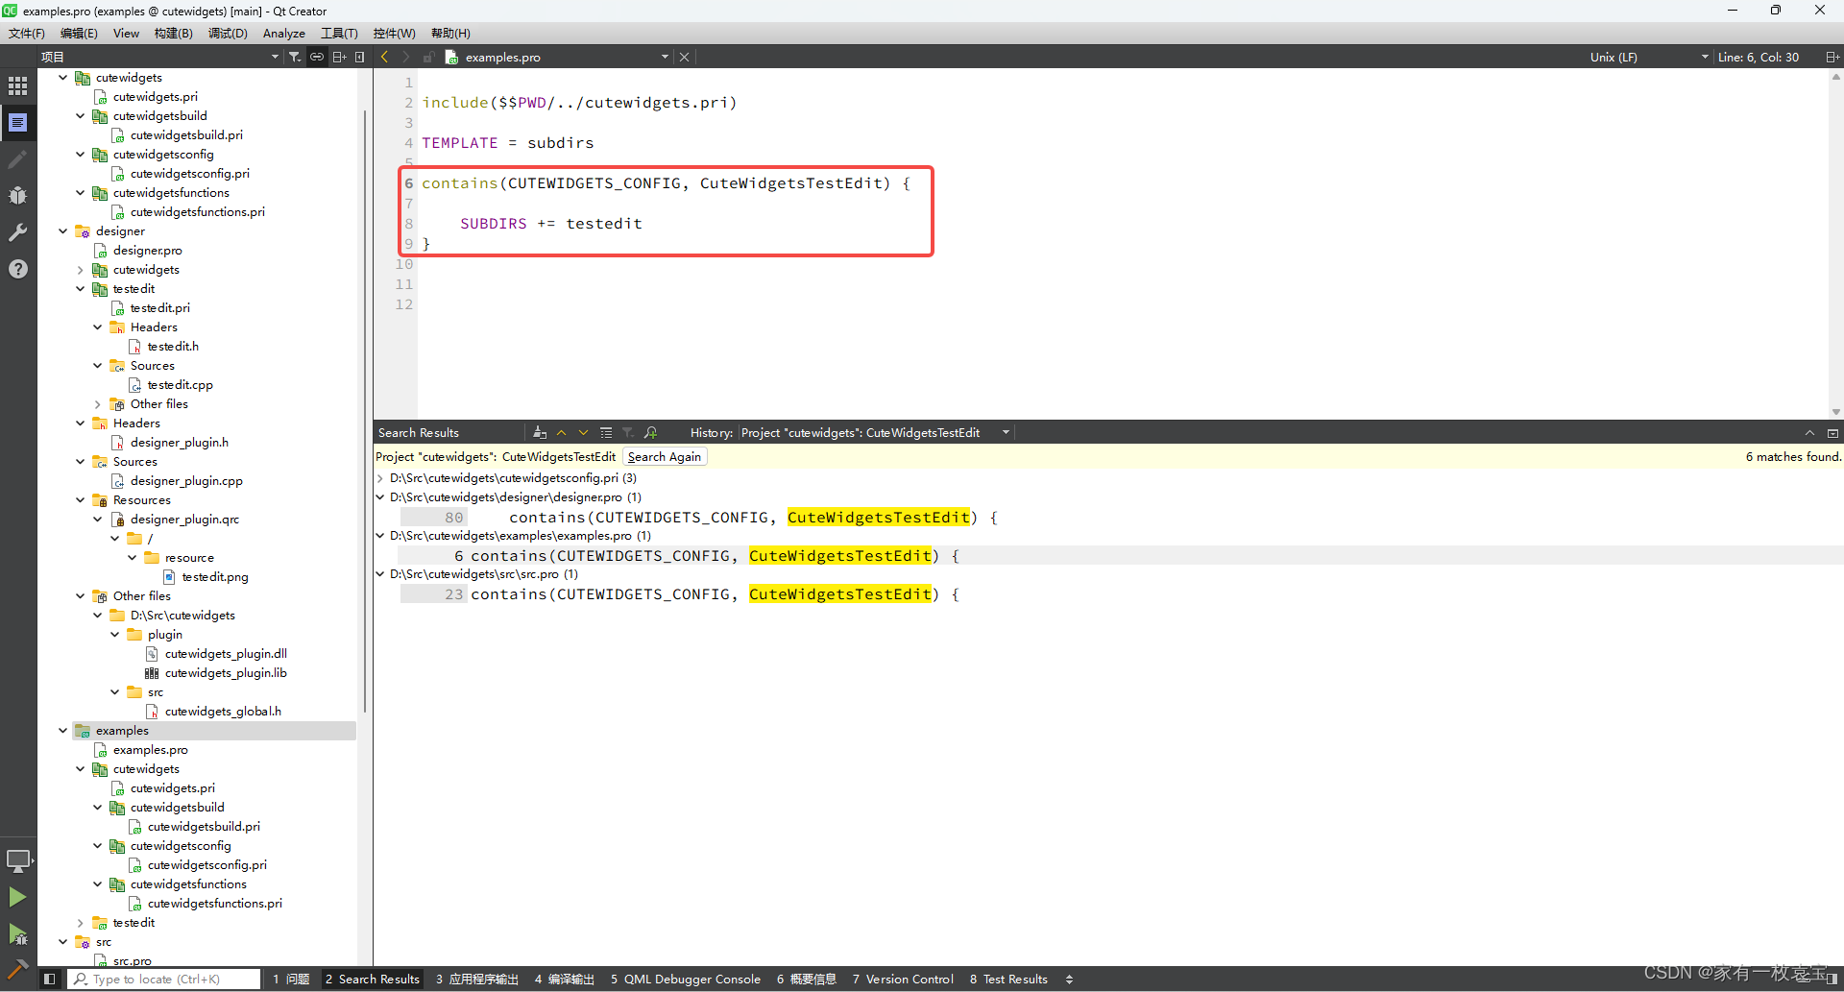Open the Welcome mode grid icon
The height and width of the screenshot is (992, 1844).
coord(17,85)
